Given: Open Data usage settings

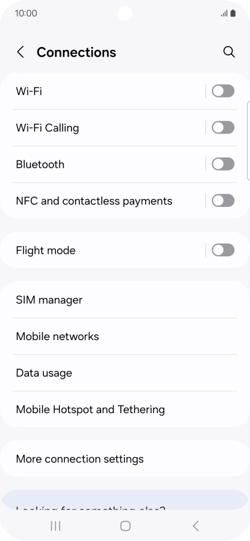Looking at the screenshot, I should (x=125, y=373).
